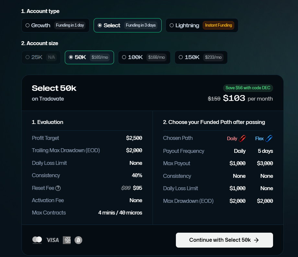
Task: Click the Save $56 with code DEC badge
Action: 248,88
